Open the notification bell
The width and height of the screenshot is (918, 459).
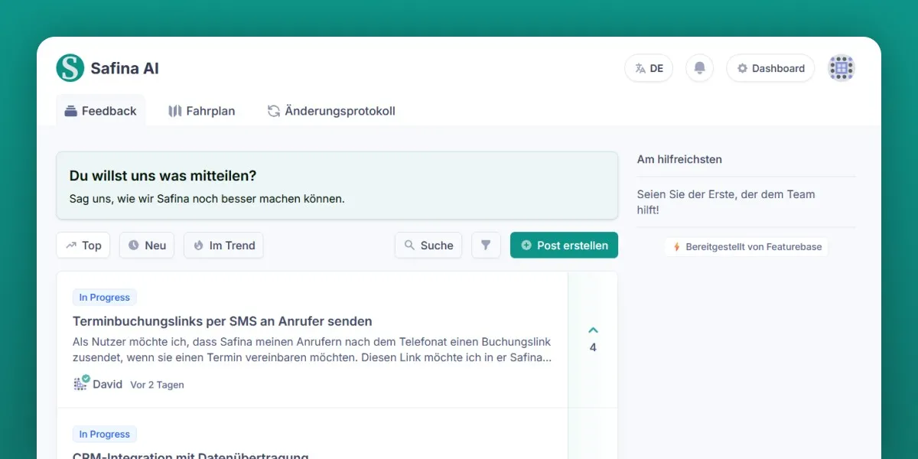pos(699,68)
